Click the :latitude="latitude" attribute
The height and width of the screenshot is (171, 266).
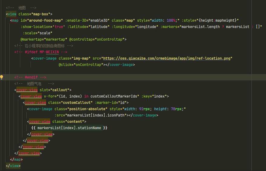click(x=88, y=27)
